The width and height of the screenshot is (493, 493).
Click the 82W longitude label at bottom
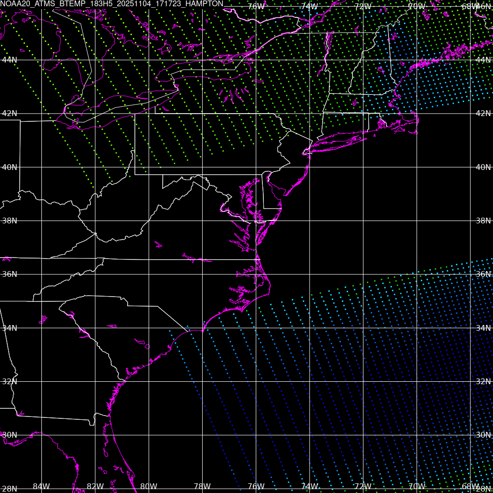click(95, 486)
